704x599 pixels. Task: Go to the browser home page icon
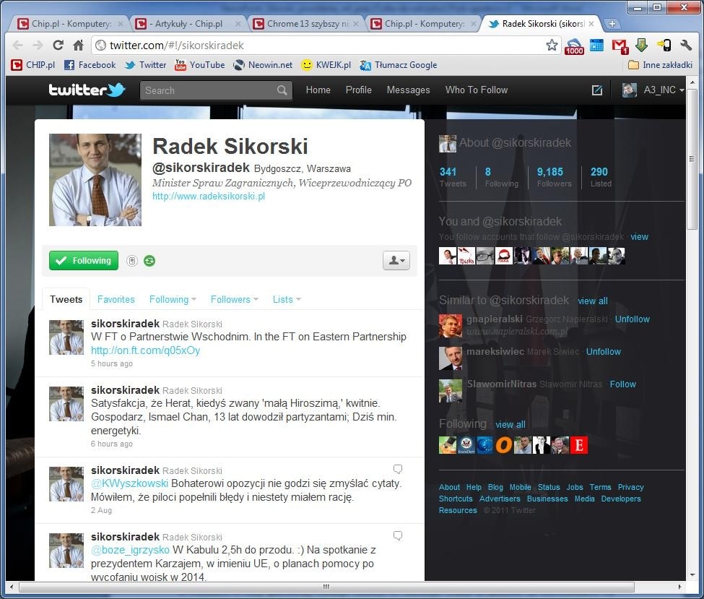click(x=79, y=45)
